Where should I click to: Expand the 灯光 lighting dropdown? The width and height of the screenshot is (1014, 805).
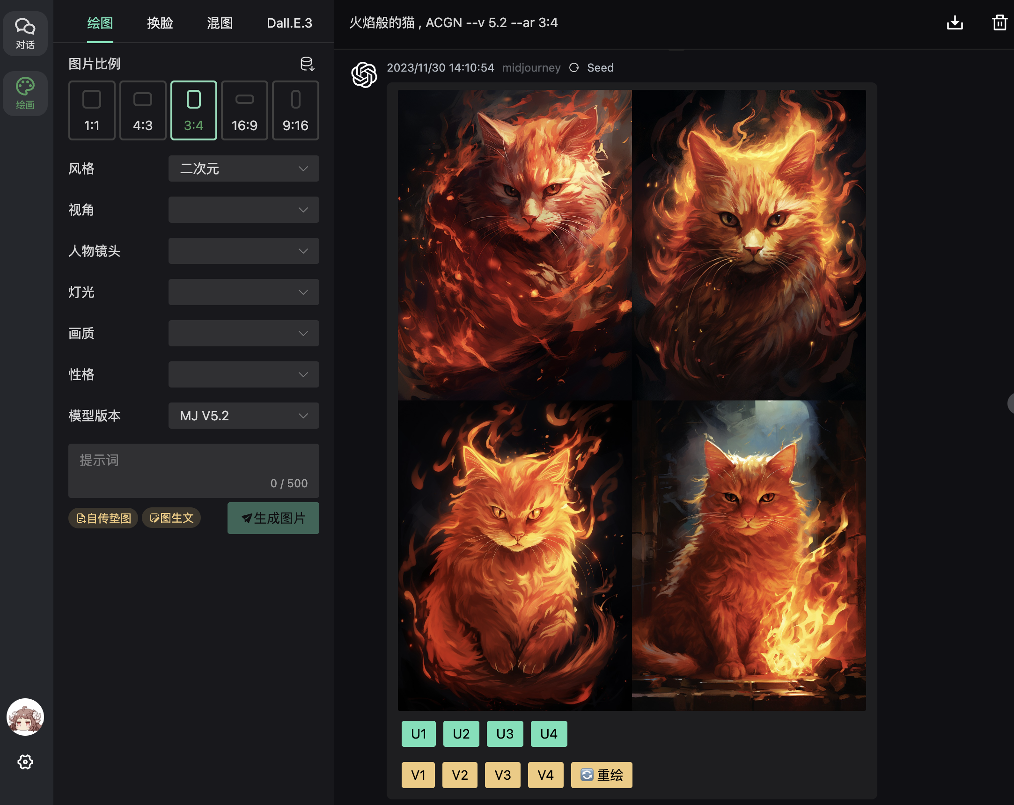click(x=243, y=292)
